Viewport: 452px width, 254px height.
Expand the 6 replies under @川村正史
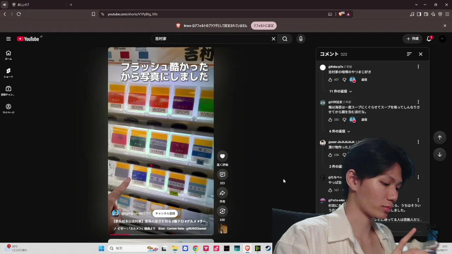pos(339,131)
